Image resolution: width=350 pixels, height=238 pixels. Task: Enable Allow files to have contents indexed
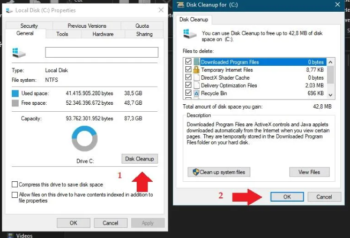coord(14,195)
